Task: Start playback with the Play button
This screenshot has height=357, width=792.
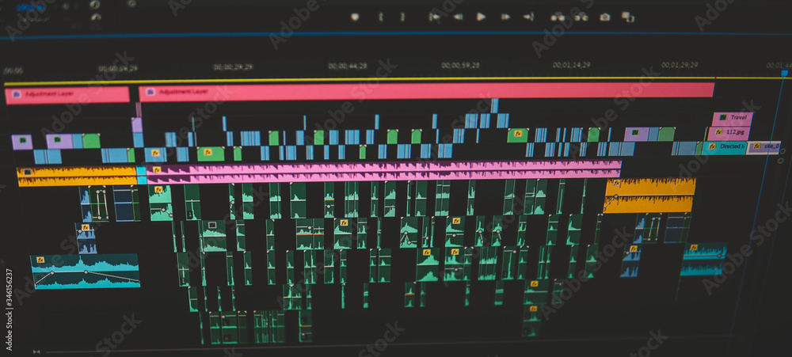Action: [481, 17]
